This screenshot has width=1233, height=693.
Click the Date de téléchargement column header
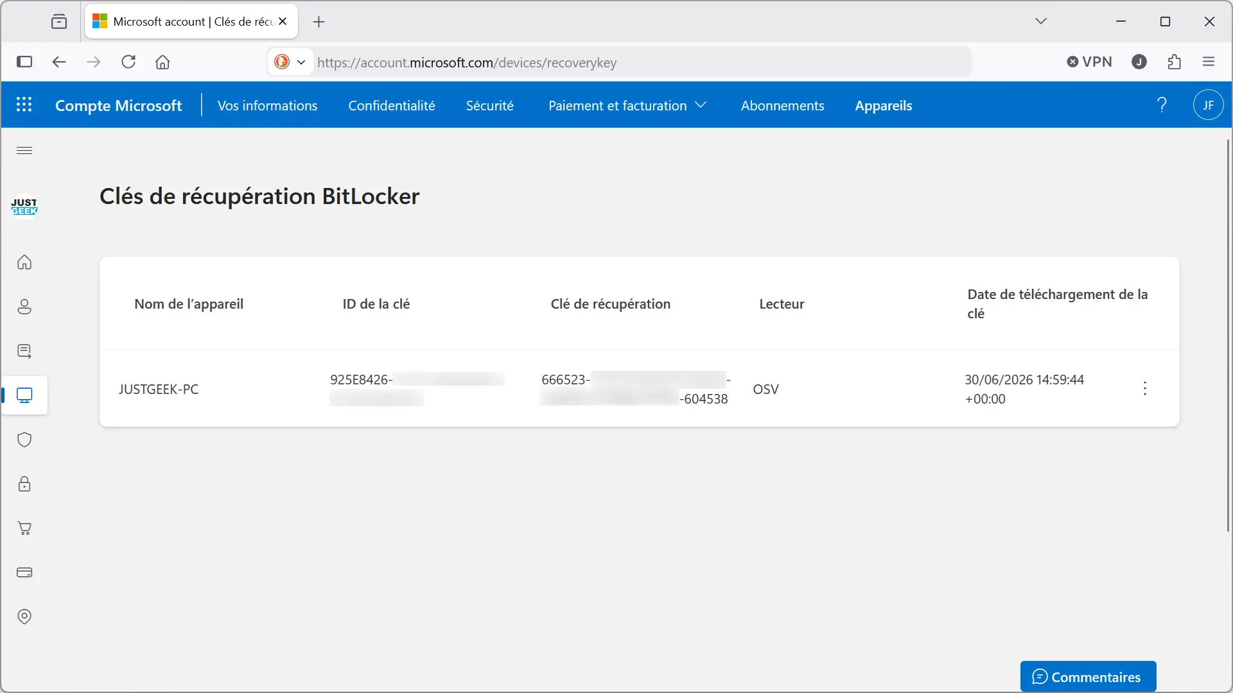click(x=1057, y=304)
